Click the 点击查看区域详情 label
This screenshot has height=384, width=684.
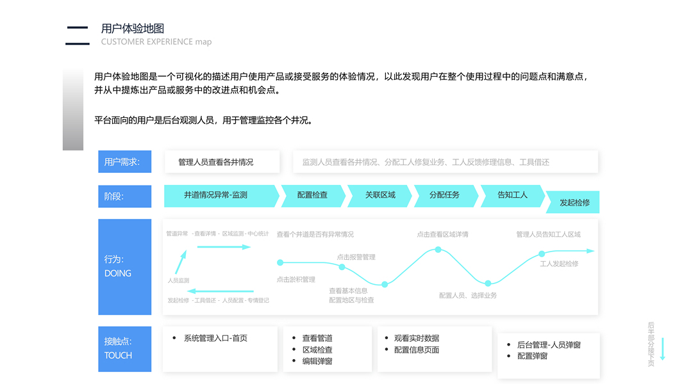[x=442, y=234]
